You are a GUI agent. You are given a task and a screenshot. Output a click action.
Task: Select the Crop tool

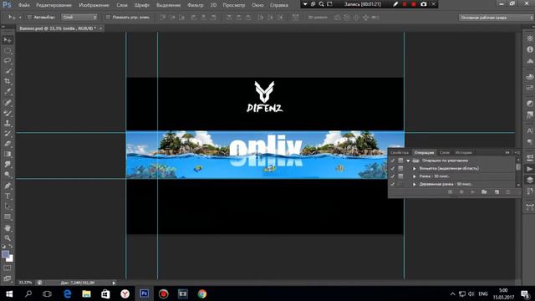click(8, 81)
